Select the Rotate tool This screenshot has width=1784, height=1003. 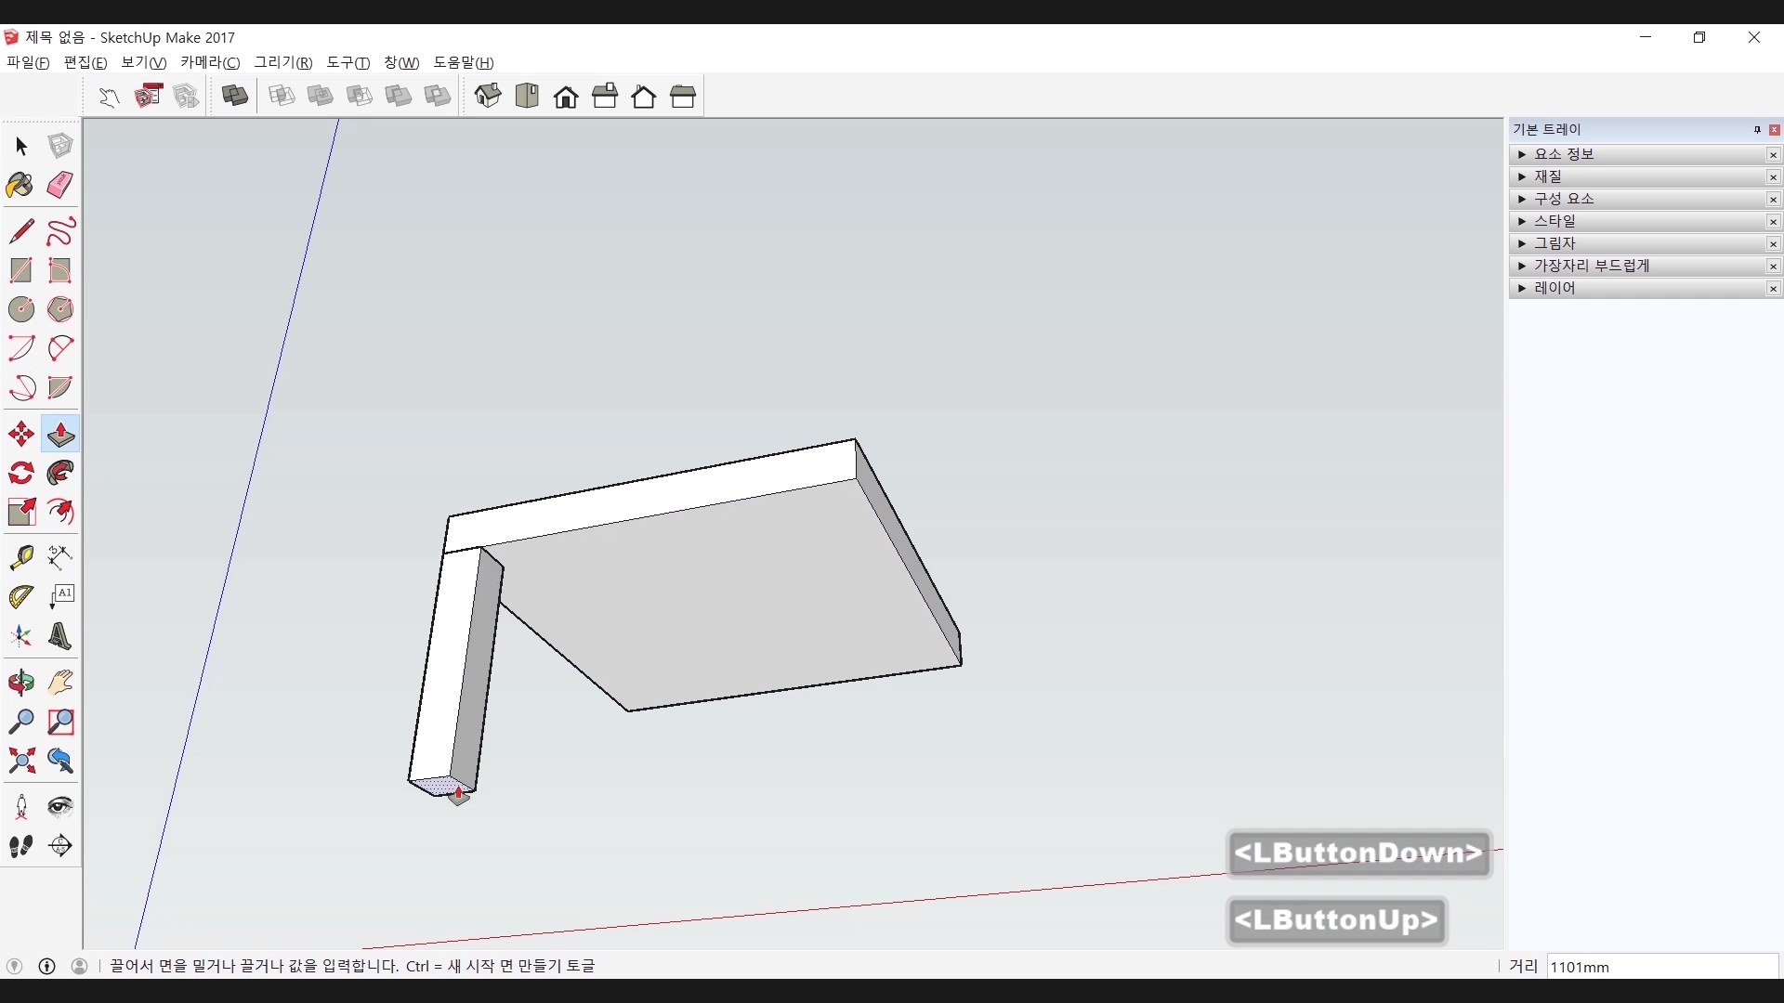click(x=20, y=473)
